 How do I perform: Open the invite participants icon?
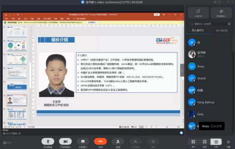(x=118, y=142)
